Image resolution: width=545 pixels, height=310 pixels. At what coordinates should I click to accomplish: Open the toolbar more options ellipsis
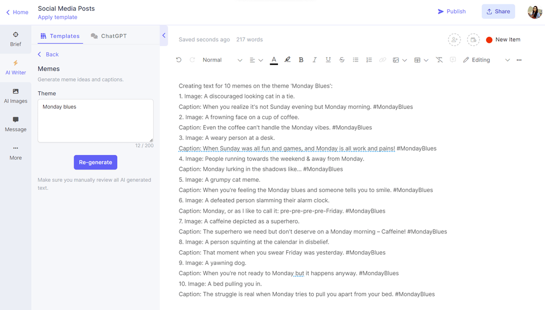(519, 60)
